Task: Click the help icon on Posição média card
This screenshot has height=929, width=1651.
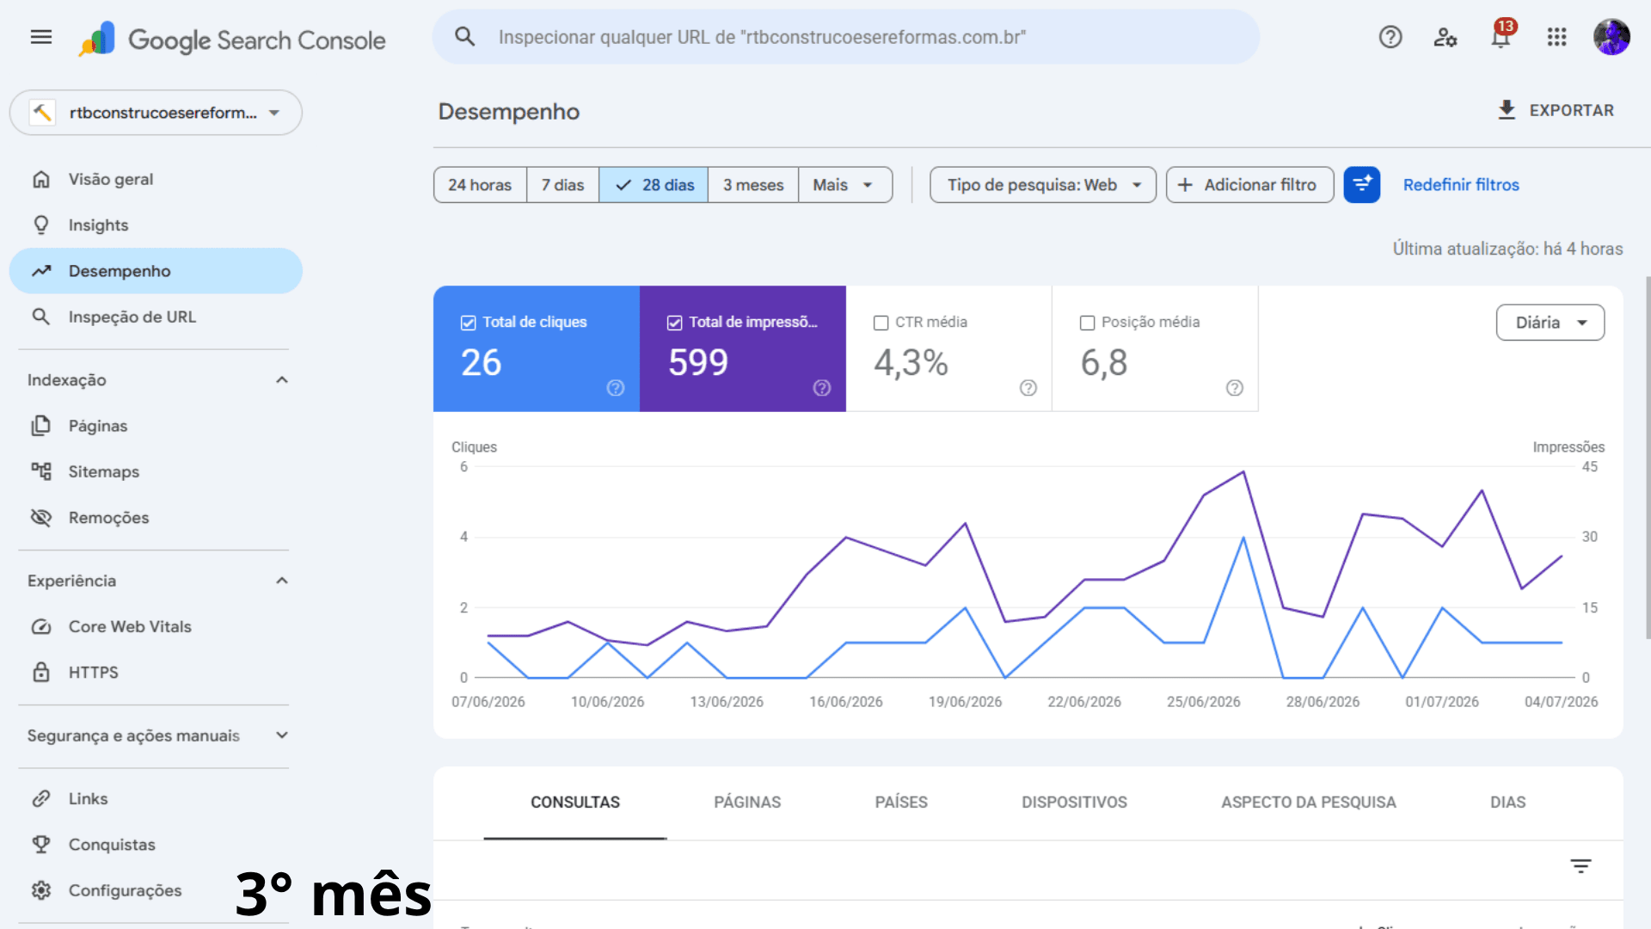Action: click(1235, 388)
